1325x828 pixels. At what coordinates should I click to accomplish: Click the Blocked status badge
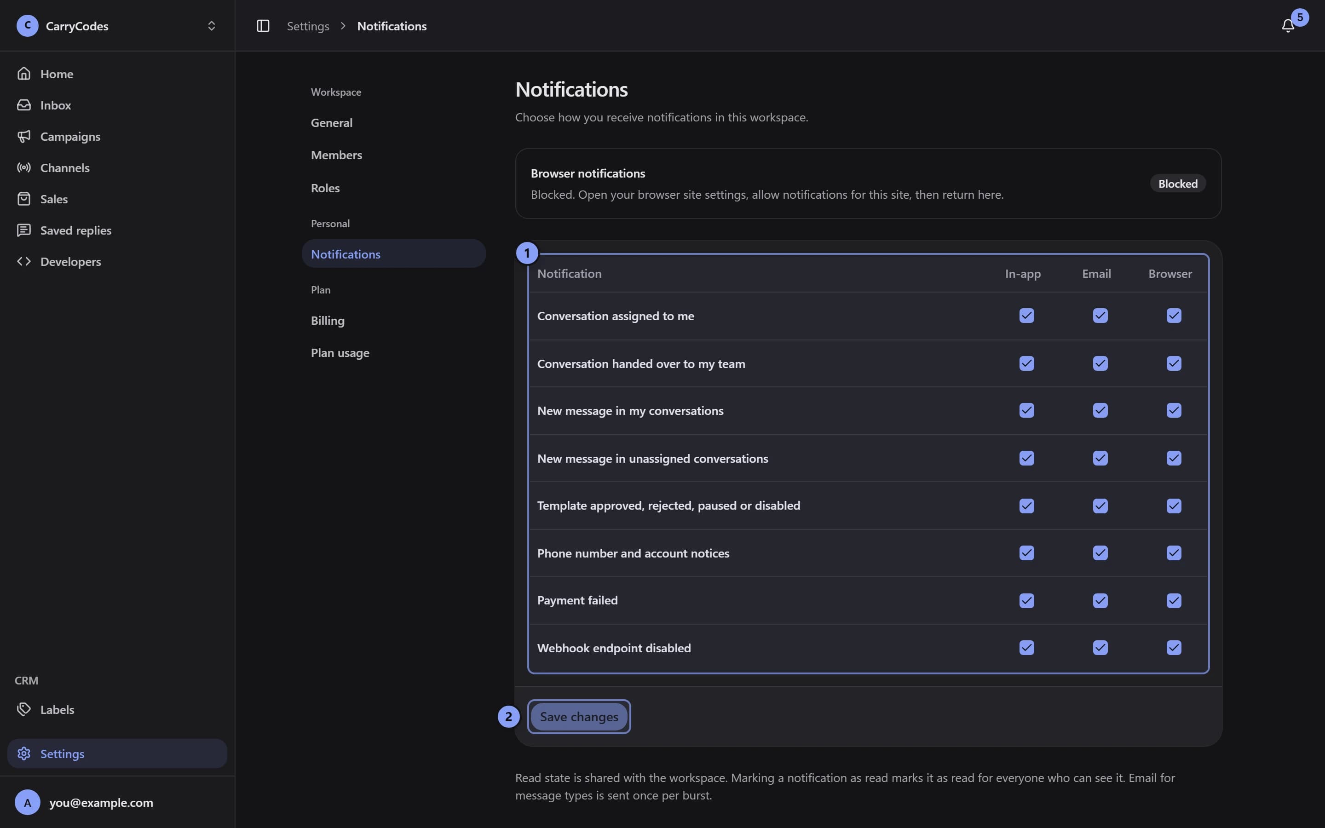[x=1178, y=184]
